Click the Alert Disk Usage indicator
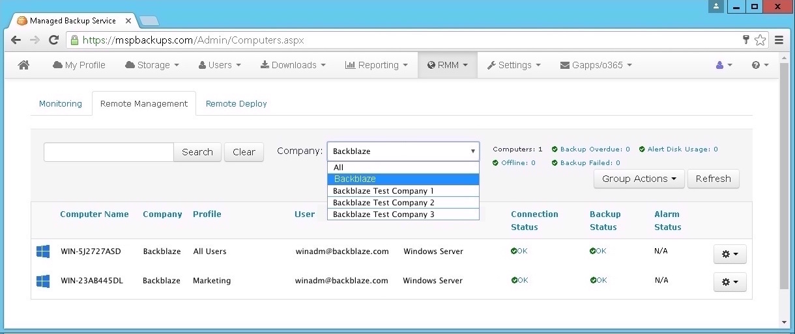 [x=678, y=149]
